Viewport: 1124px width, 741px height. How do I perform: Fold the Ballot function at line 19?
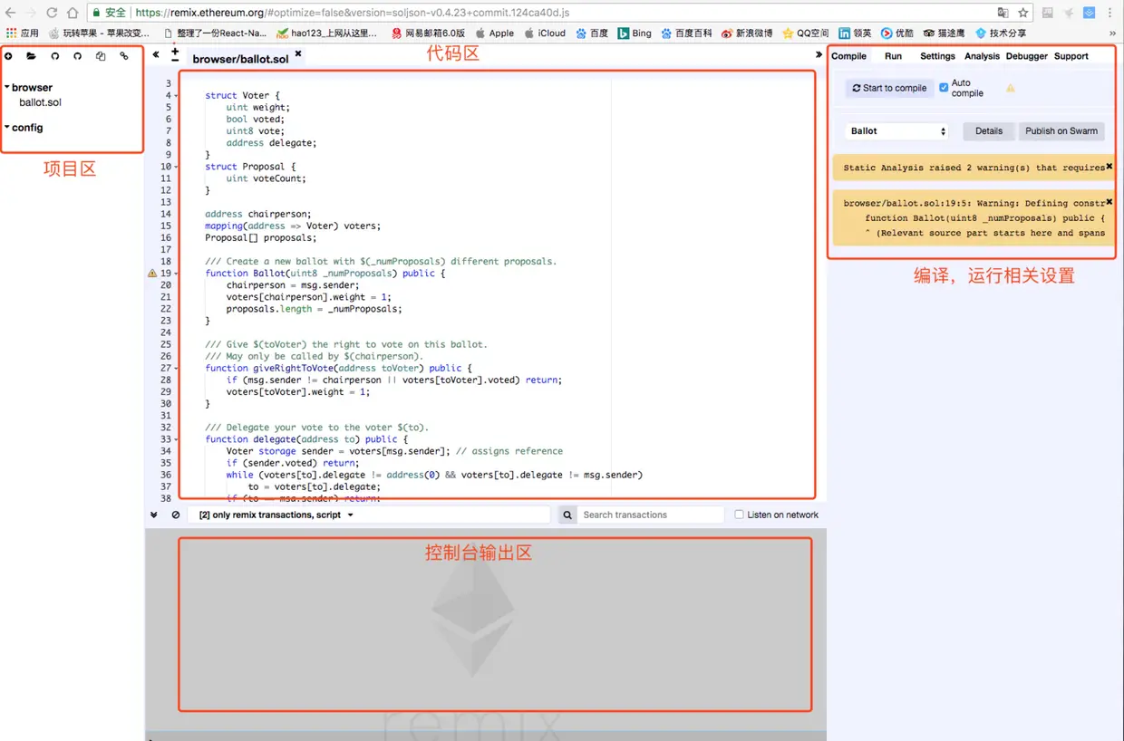pos(177,273)
